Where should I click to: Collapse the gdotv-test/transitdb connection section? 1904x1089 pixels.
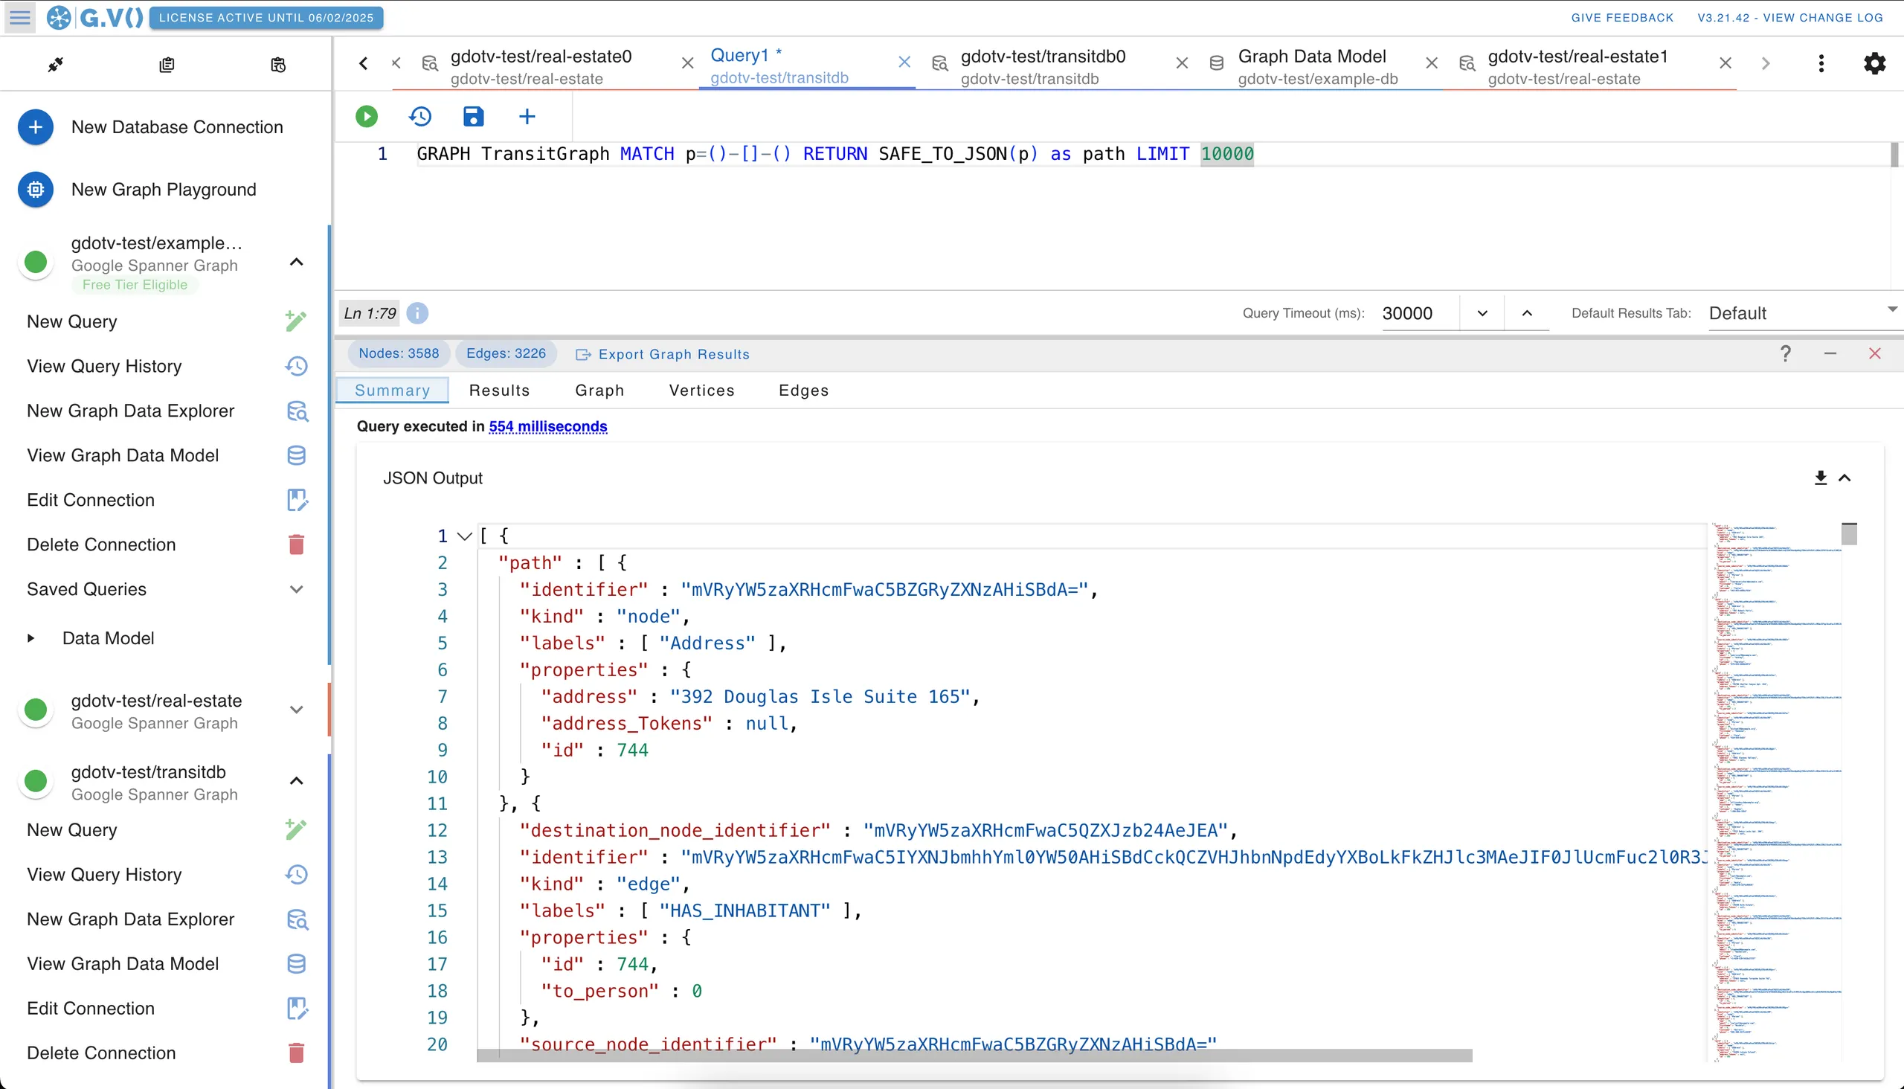[x=296, y=781]
